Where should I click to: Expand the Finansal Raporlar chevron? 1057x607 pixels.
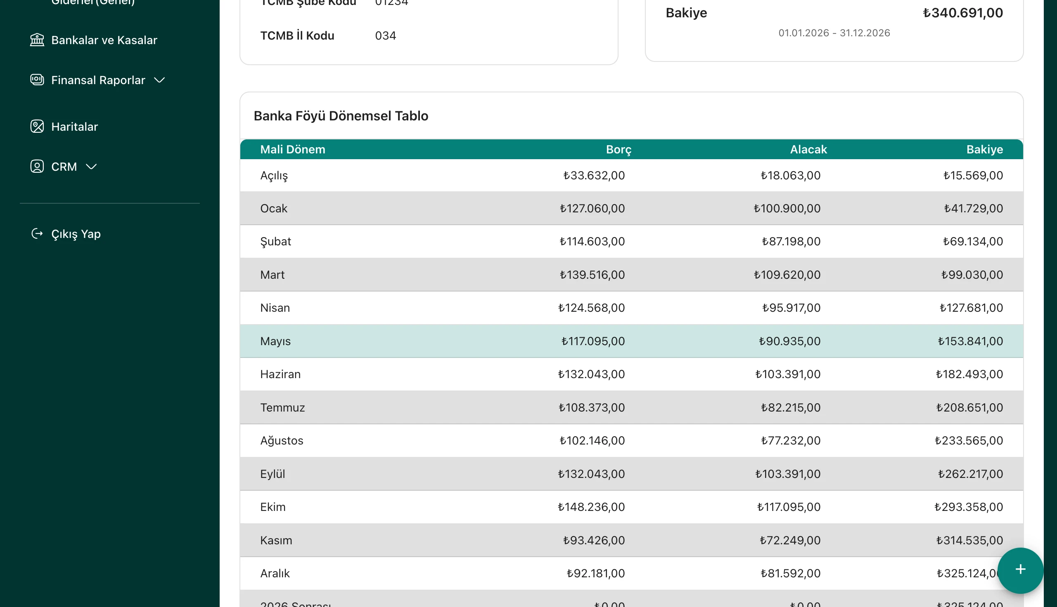pyautogui.click(x=159, y=80)
